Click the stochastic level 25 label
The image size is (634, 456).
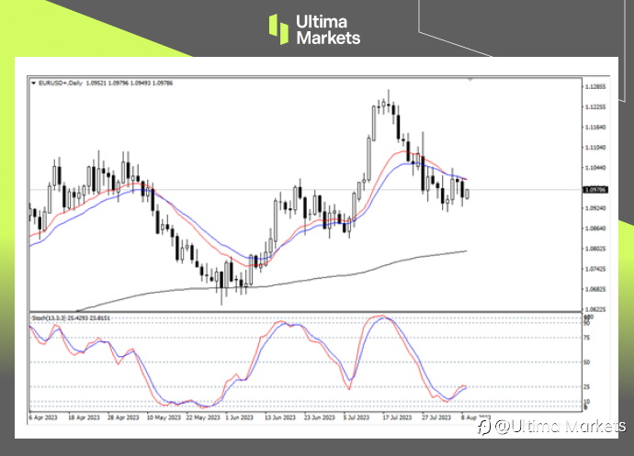click(587, 387)
